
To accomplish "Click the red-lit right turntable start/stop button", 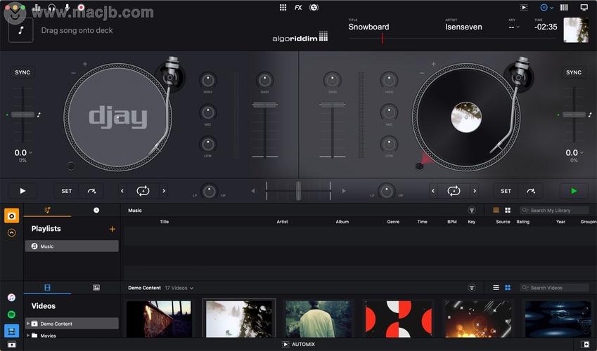I will click(419, 166).
